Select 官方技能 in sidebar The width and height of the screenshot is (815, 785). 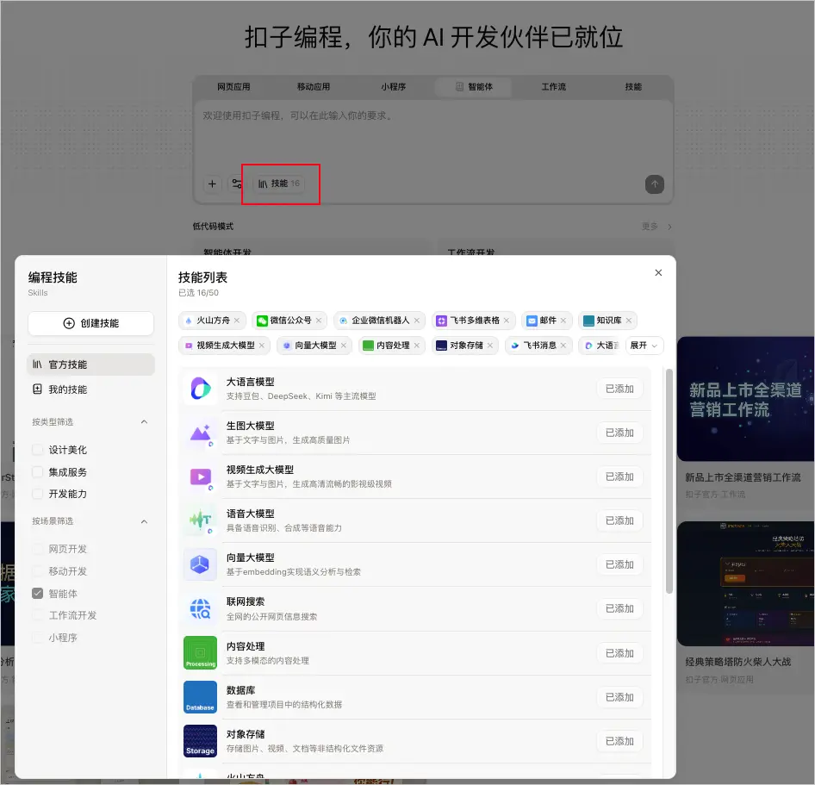(x=91, y=364)
